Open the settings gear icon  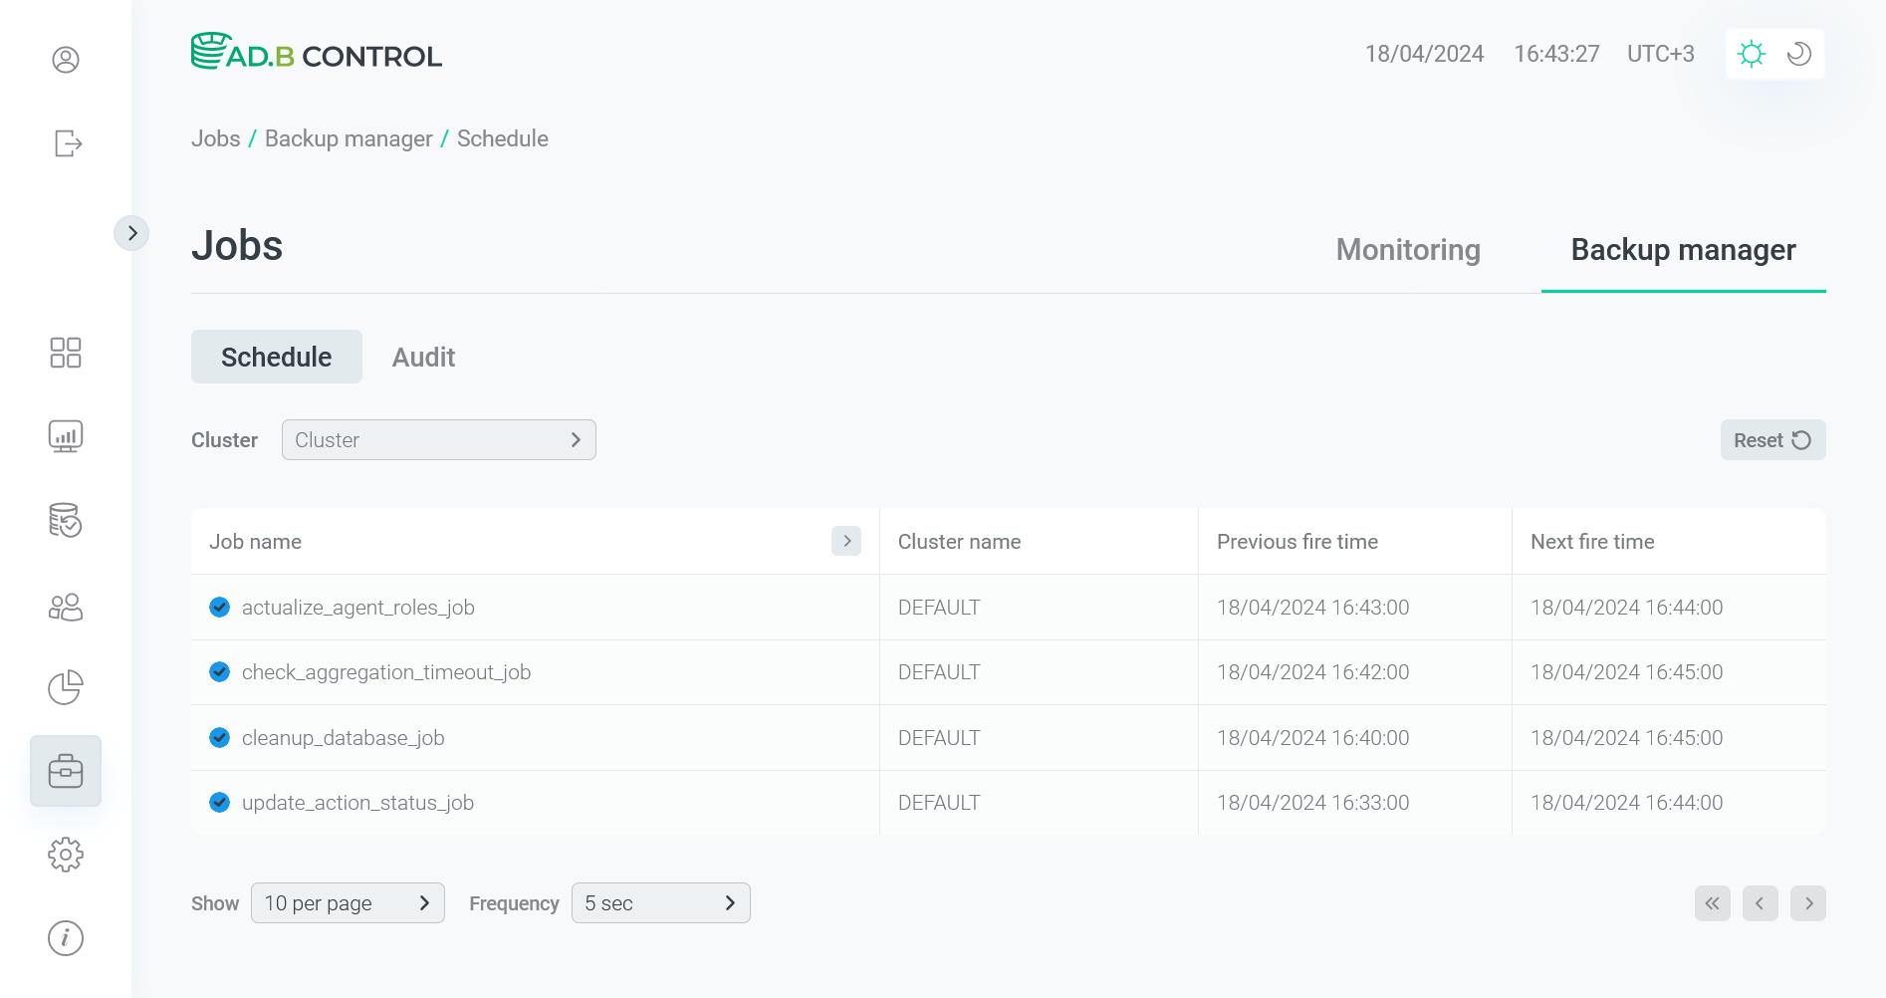click(66, 854)
